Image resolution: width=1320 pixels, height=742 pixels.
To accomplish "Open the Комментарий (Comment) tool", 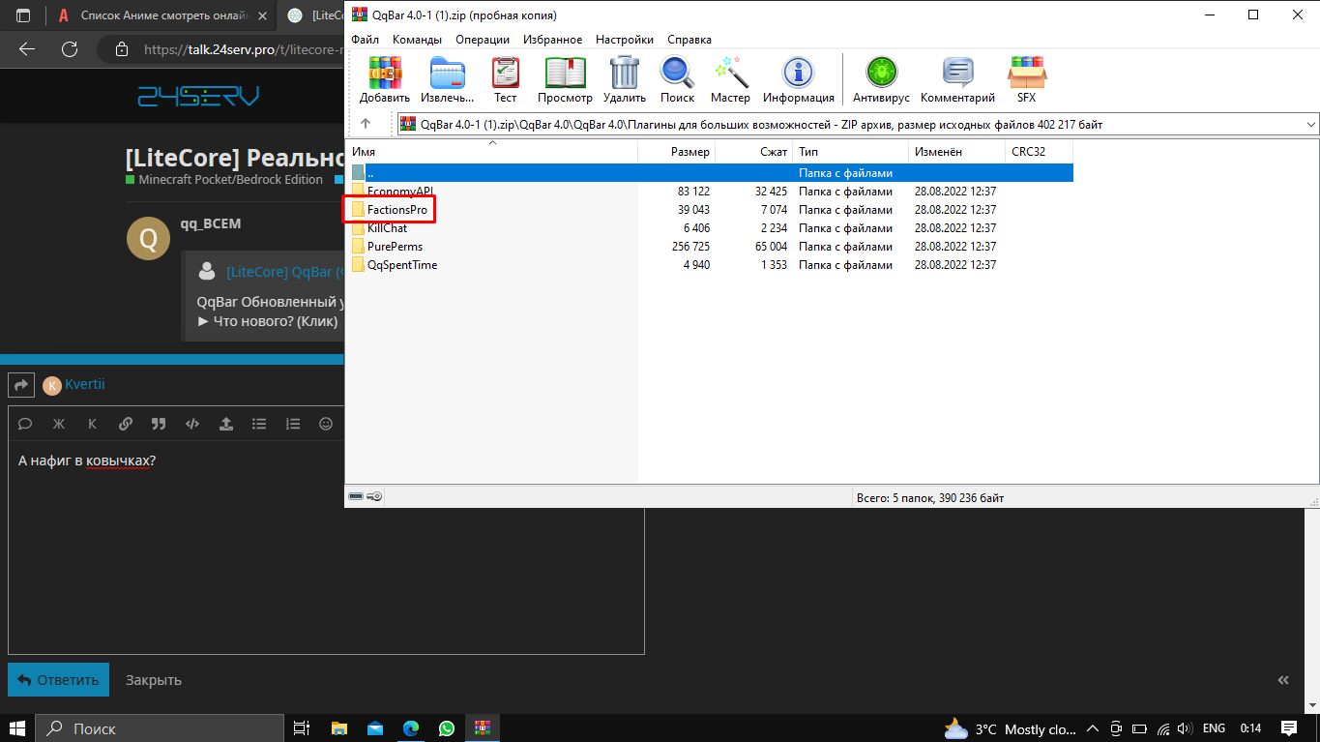I will 957,79.
